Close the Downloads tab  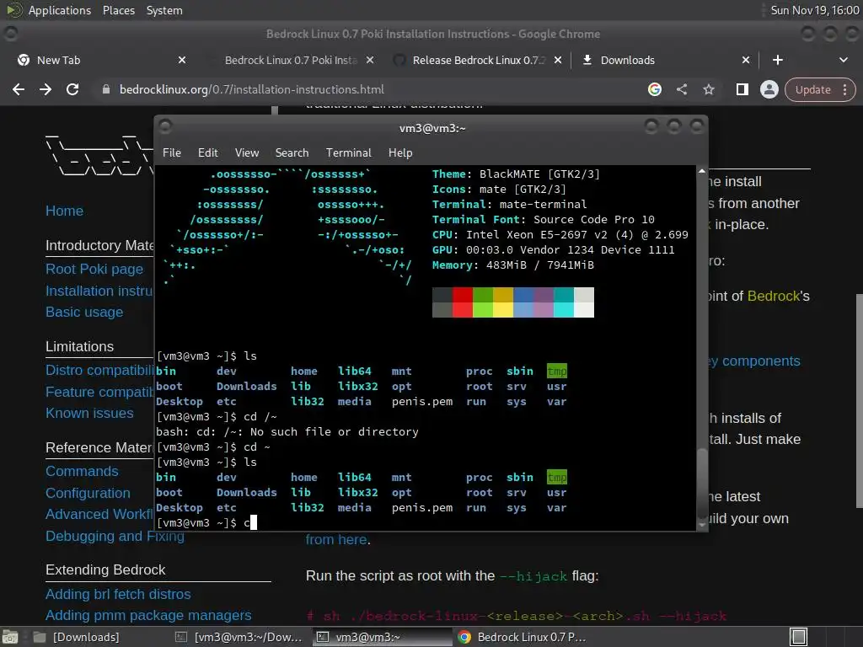746,60
